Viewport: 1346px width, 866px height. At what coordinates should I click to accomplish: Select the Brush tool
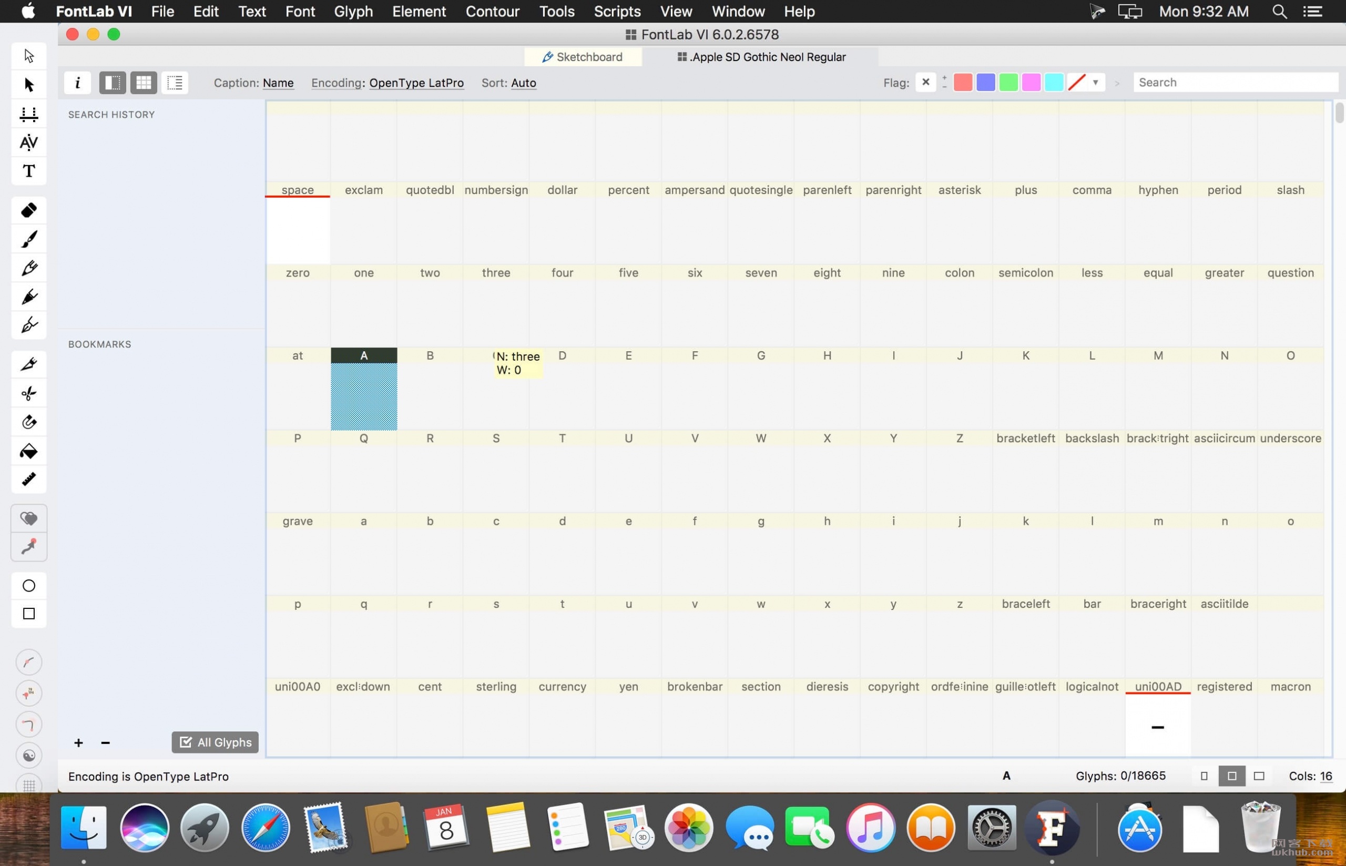pos(29,239)
